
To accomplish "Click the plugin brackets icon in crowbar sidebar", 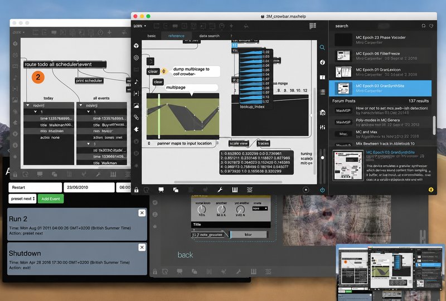I will tap(136, 93).
